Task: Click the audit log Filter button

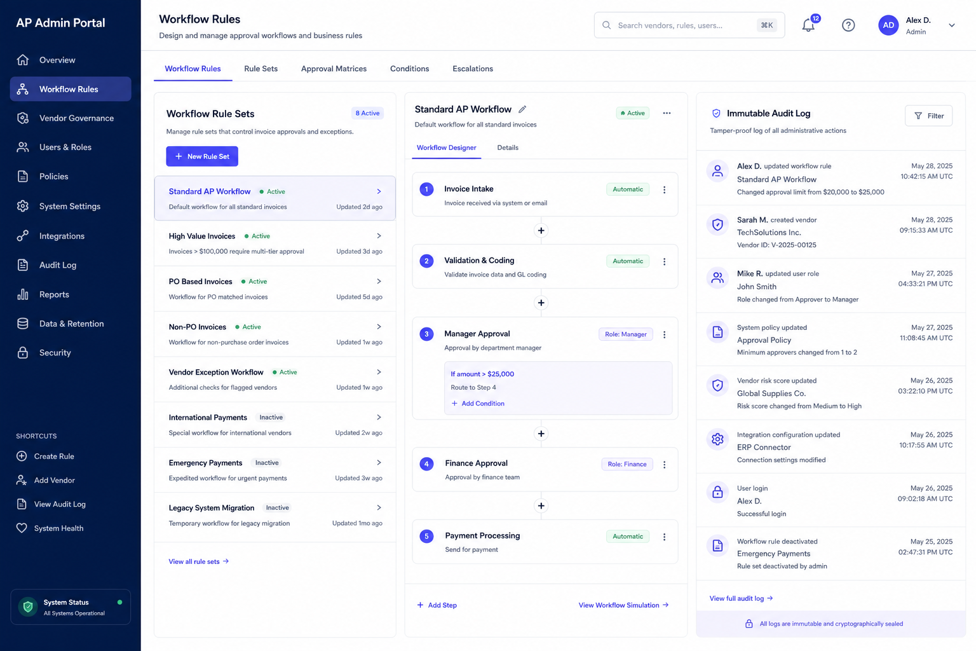Action: pos(928,116)
